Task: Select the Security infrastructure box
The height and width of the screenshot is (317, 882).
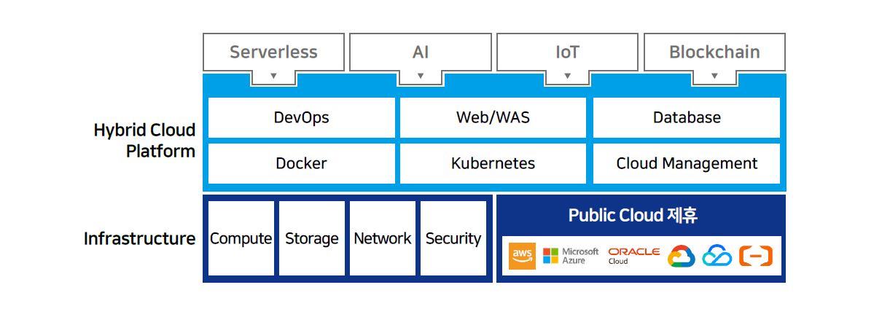Action: pyautogui.click(x=453, y=238)
